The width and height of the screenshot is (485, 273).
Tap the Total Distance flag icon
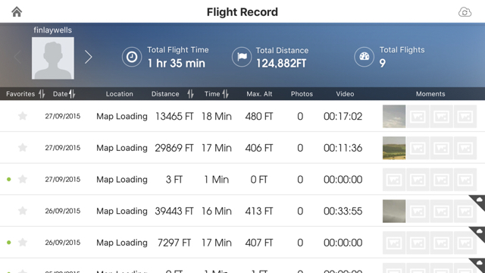(242, 57)
